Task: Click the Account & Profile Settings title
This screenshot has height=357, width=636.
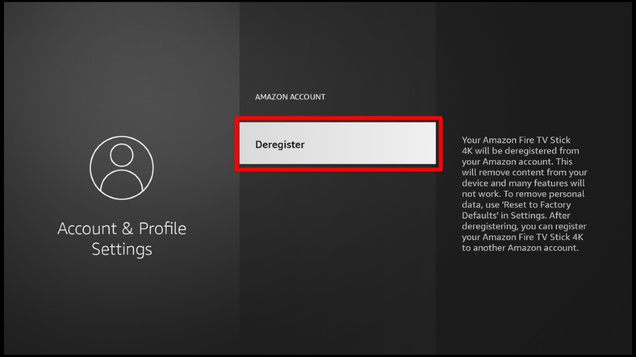Action: [122, 238]
